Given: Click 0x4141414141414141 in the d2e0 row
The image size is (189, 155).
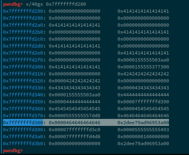Looking at the screenshot, I should click(x=143, y=53).
